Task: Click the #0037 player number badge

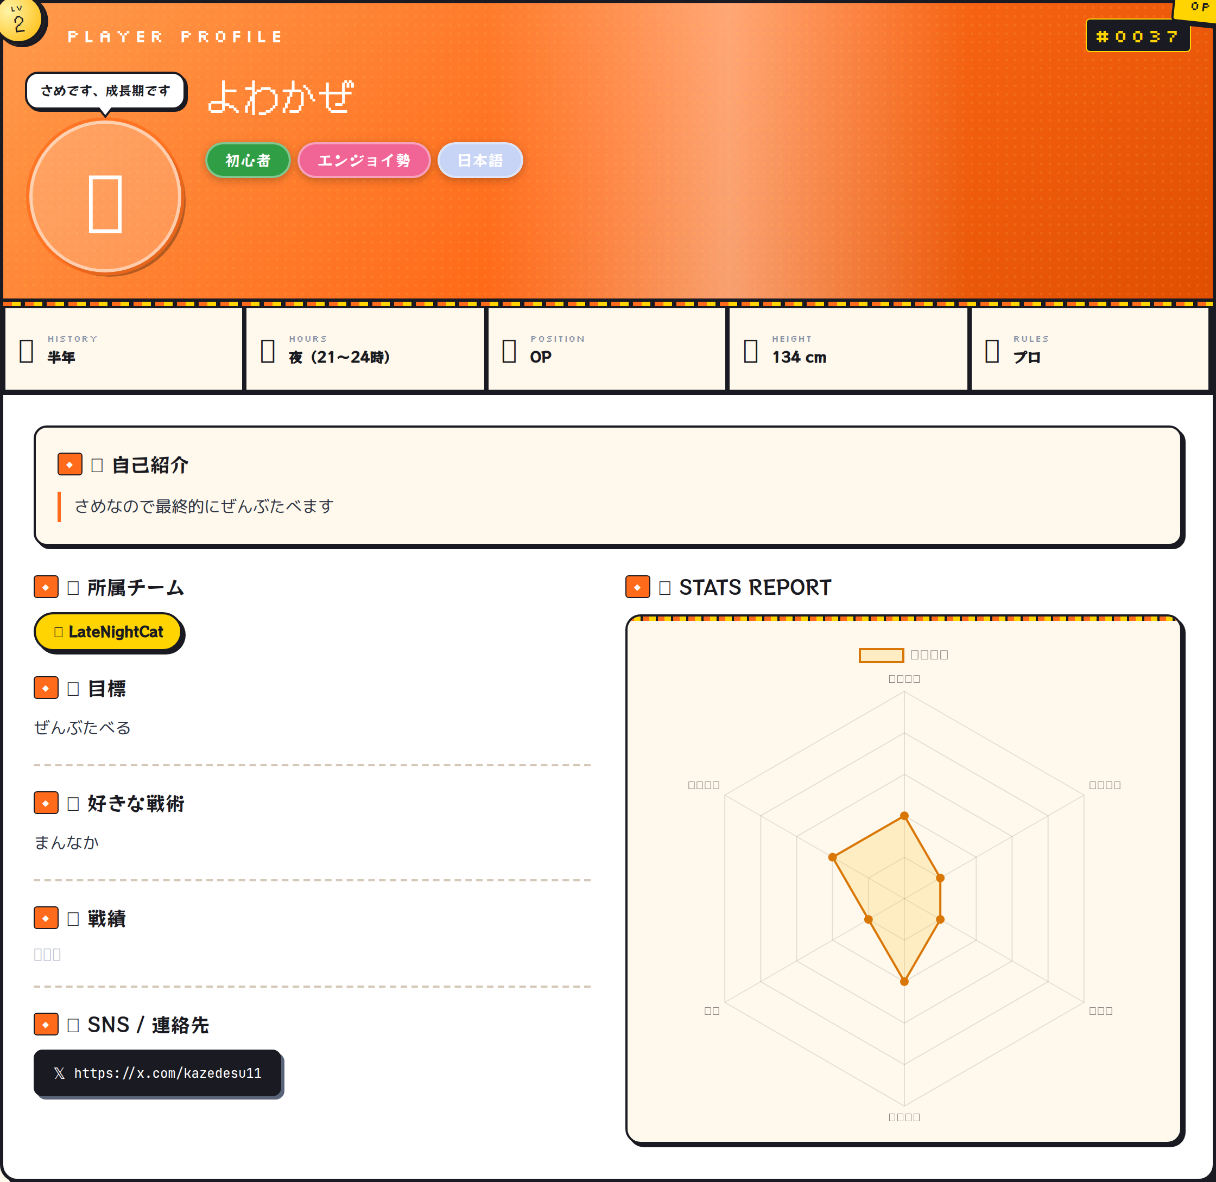Action: pos(1137,36)
